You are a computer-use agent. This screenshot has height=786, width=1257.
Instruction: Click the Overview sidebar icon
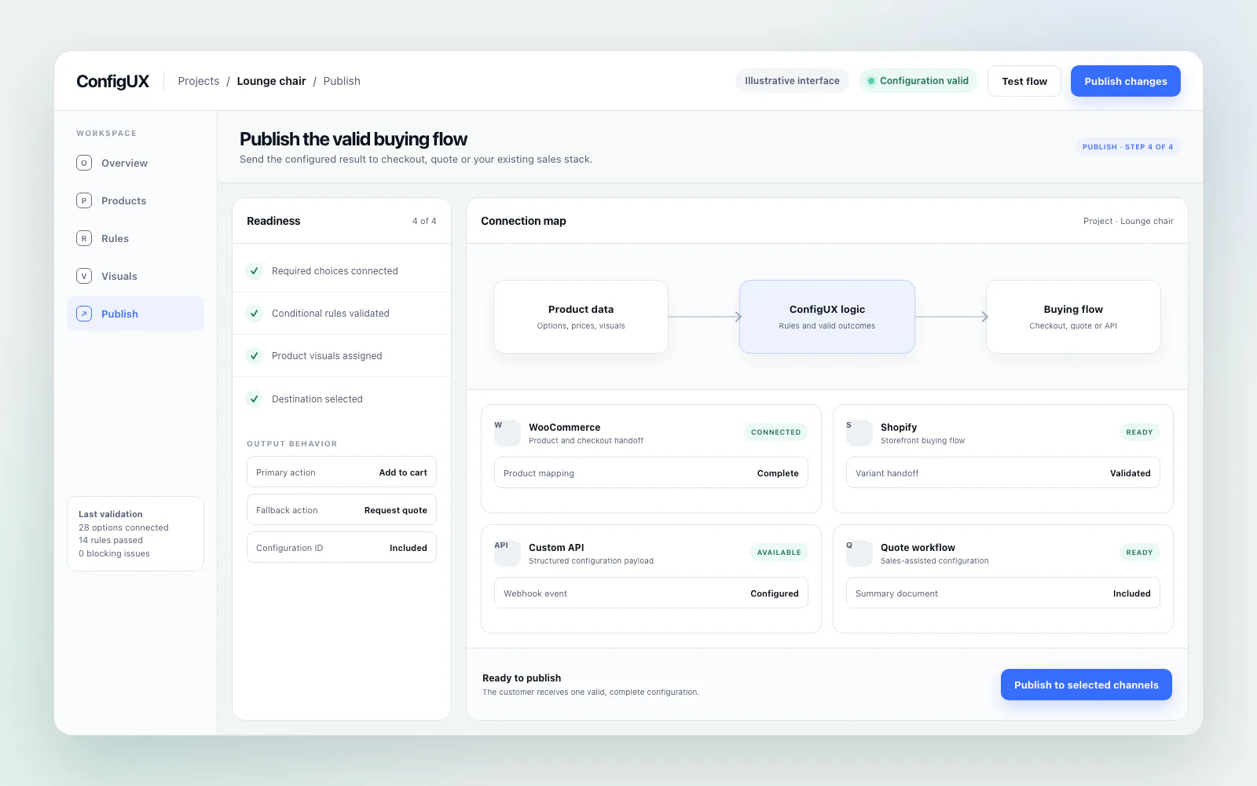84,163
